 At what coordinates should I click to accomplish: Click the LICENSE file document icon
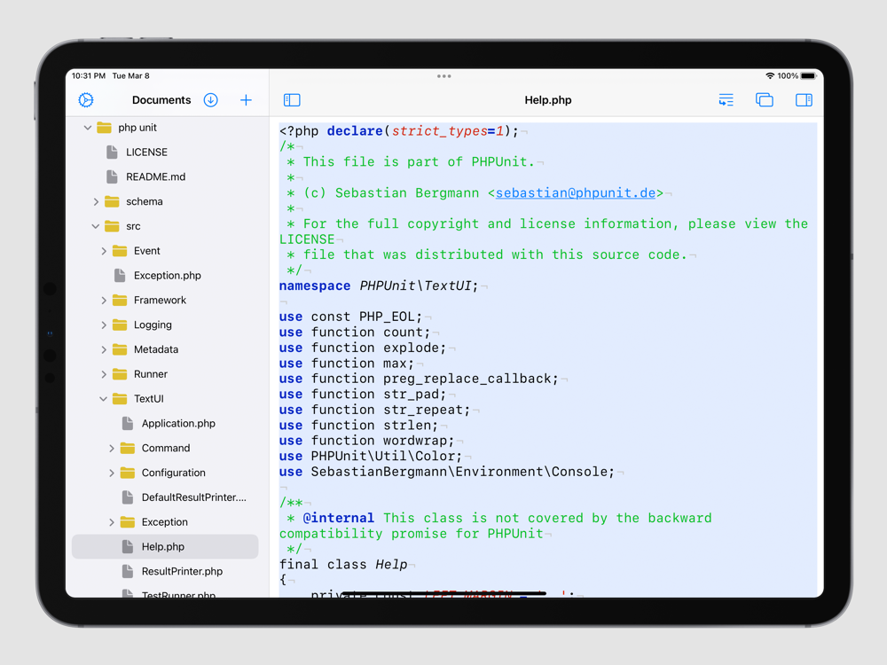[x=112, y=153]
